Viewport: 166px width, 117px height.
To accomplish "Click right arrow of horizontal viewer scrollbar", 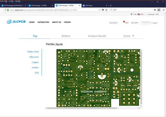I will (x=139, y=108).
